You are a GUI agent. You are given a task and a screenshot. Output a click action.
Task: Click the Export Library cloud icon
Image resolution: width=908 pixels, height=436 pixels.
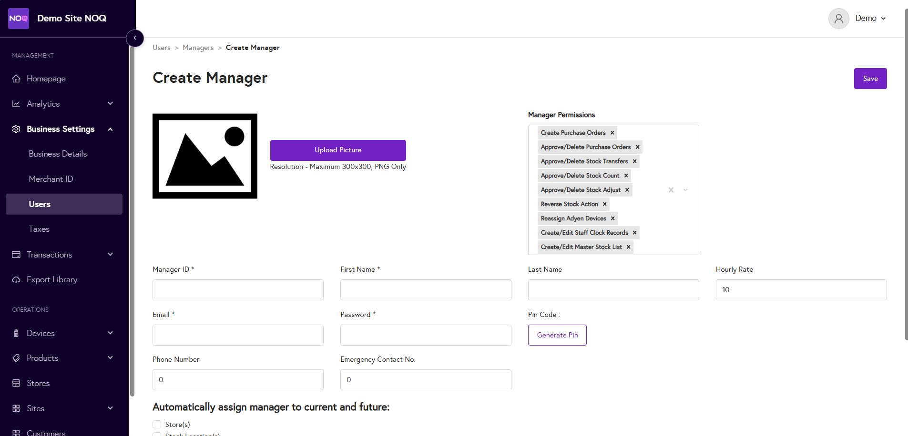point(16,280)
